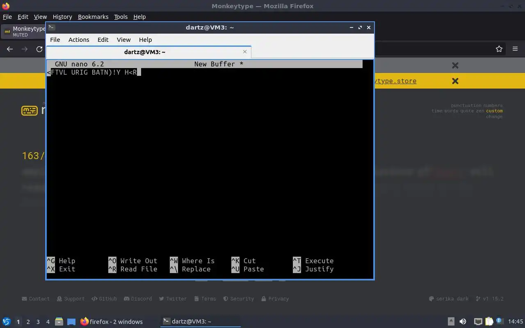Click the 14:45 clock
Image resolution: width=525 pixels, height=328 pixels.
[x=516, y=321]
